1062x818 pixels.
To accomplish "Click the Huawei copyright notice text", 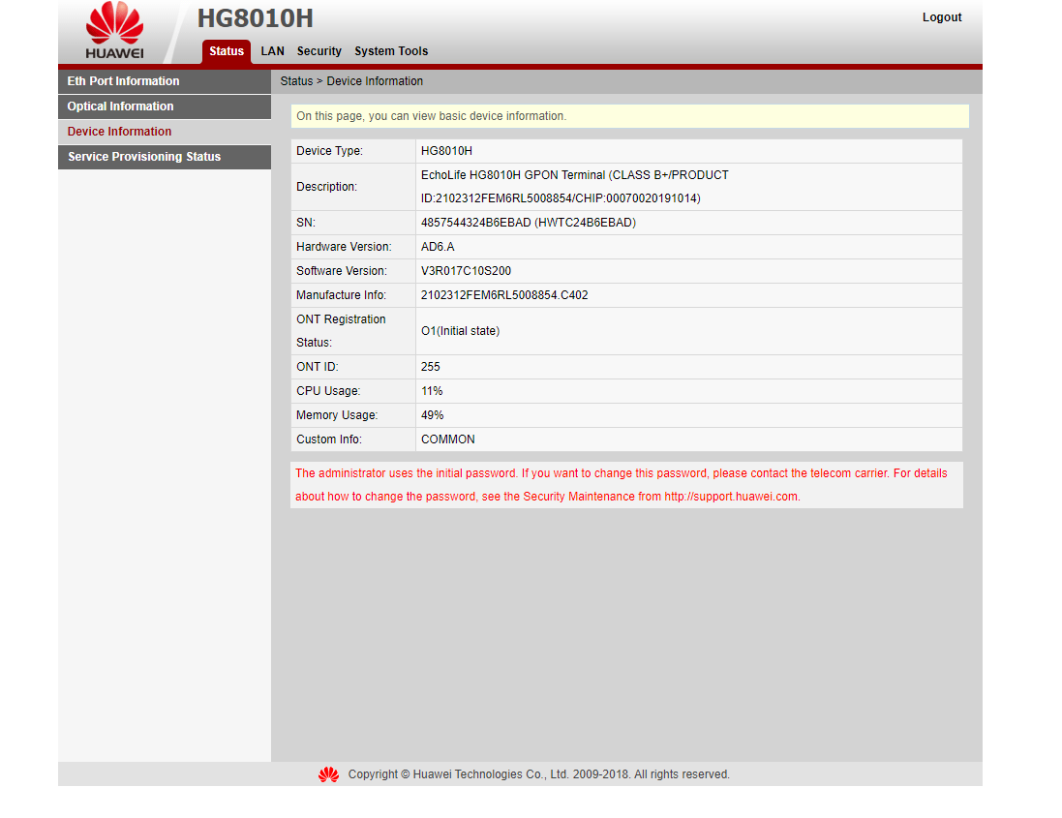I will [538, 774].
